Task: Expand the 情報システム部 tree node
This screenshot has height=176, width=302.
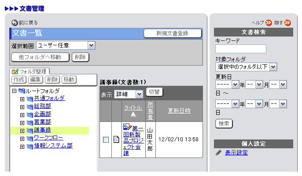Action: coord(22,147)
